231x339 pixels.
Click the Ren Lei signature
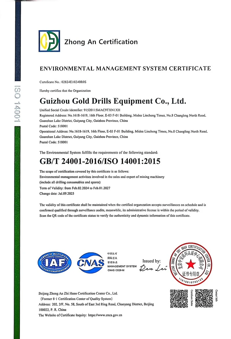pos(153,268)
